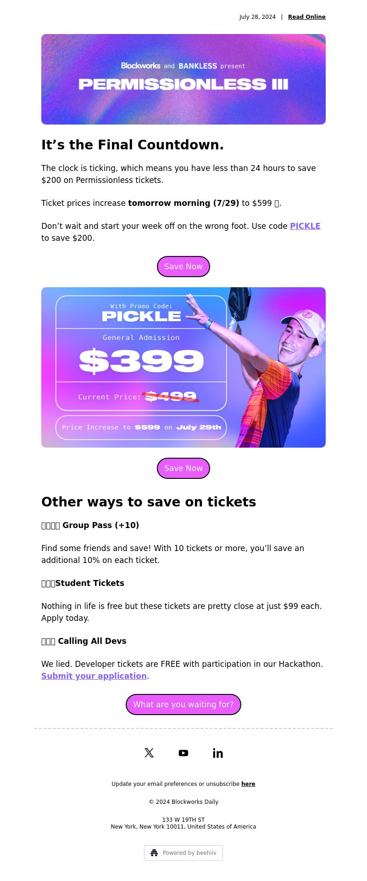Click the Blockworks logo in the banner
Screen dimensions: 367x881
tap(141, 66)
